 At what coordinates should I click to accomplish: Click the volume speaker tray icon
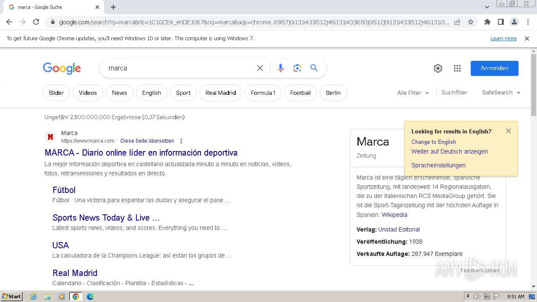pyautogui.click(x=477, y=297)
